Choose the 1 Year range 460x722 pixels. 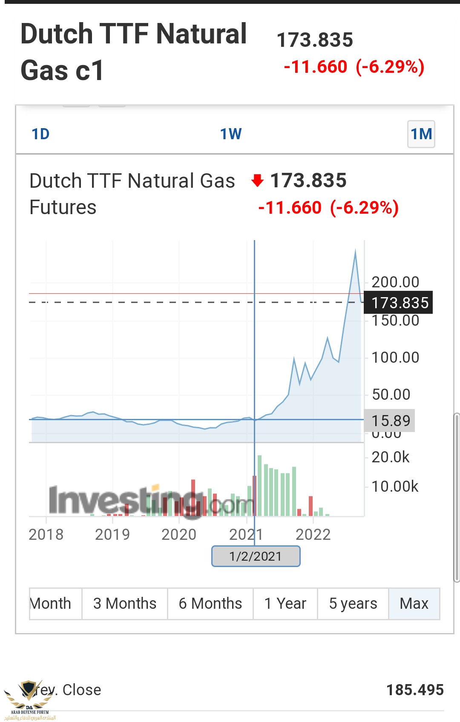285,604
